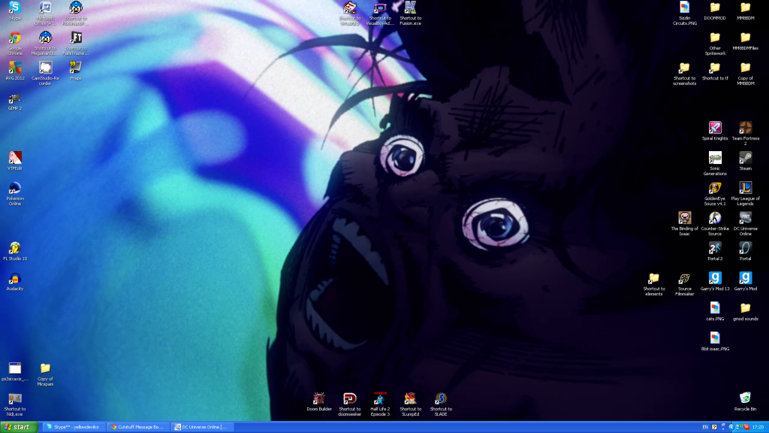Launch Google Chrome from the desktop

tap(14, 38)
